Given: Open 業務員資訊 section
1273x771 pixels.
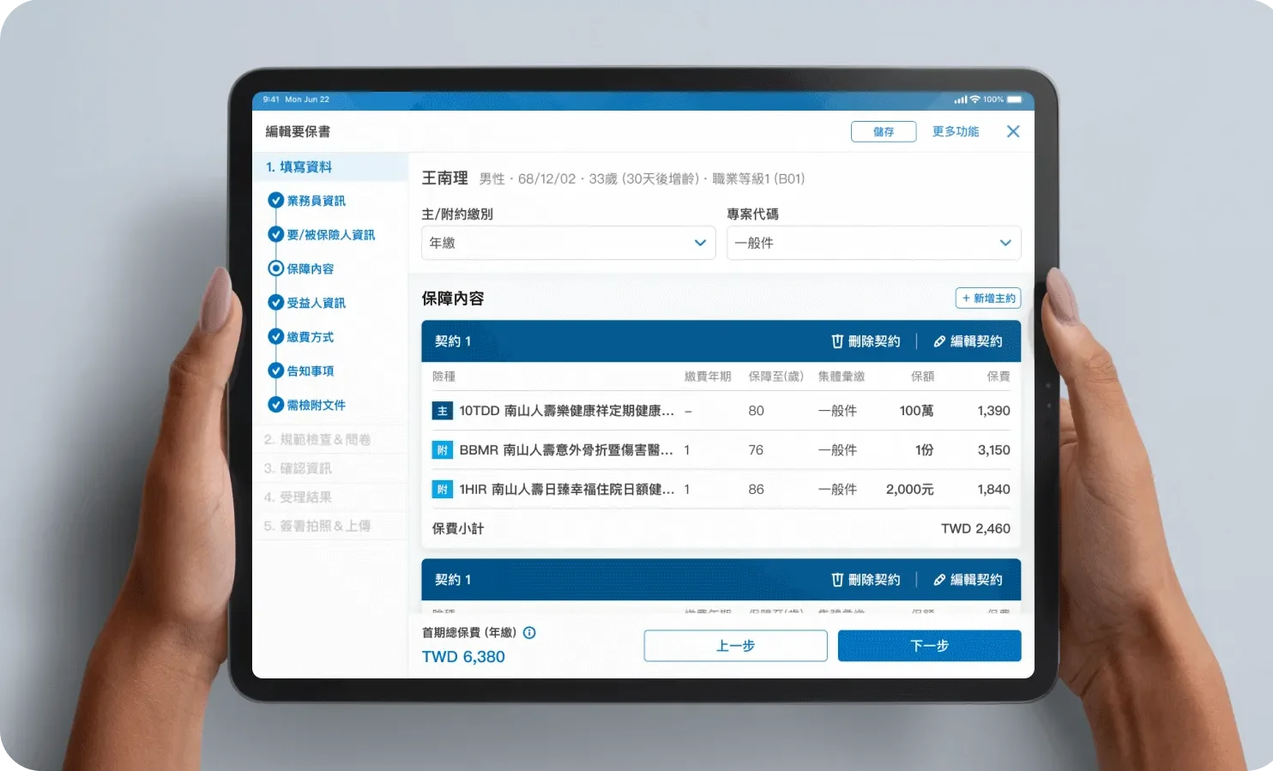Looking at the screenshot, I should pos(316,201).
